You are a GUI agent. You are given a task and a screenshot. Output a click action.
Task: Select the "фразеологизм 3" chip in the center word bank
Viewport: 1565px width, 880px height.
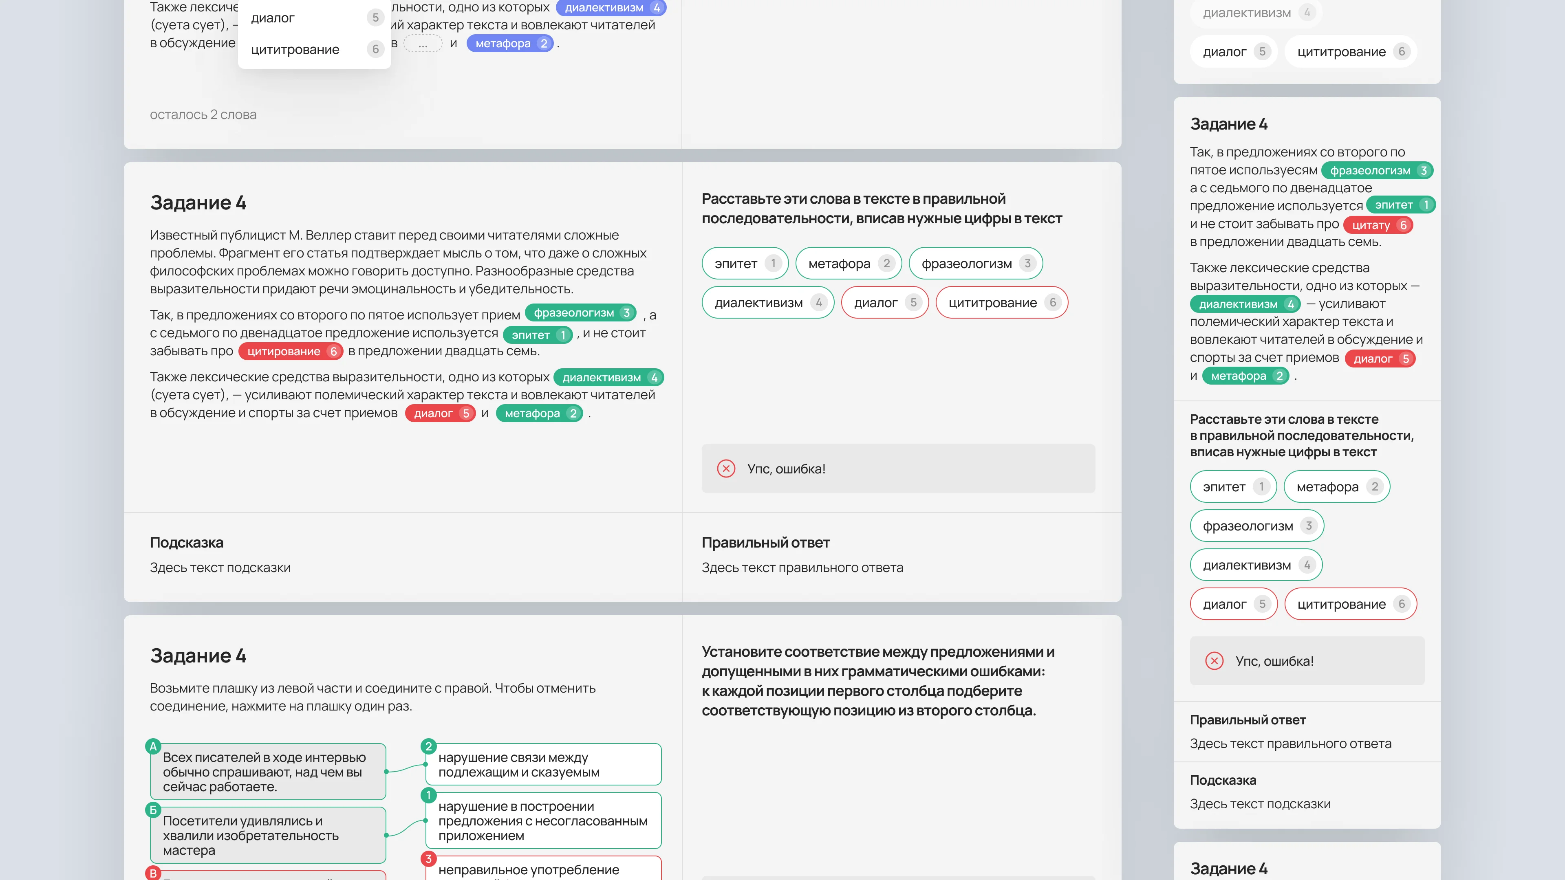coord(975,264)
